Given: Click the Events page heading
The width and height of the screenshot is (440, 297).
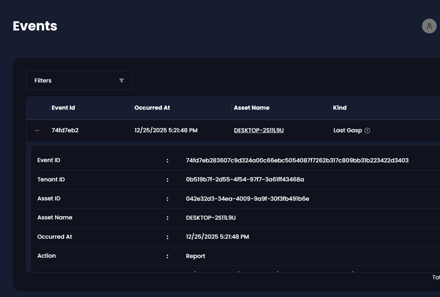Looking at the screenshot, I should [35, 26].
